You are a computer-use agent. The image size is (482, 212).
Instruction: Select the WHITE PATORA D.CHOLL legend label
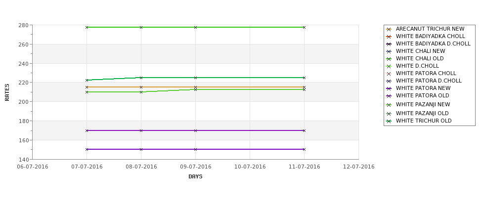429,81
